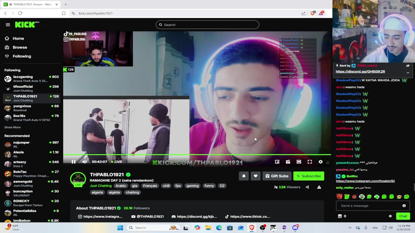Reload the browser page

pos(20,13)
